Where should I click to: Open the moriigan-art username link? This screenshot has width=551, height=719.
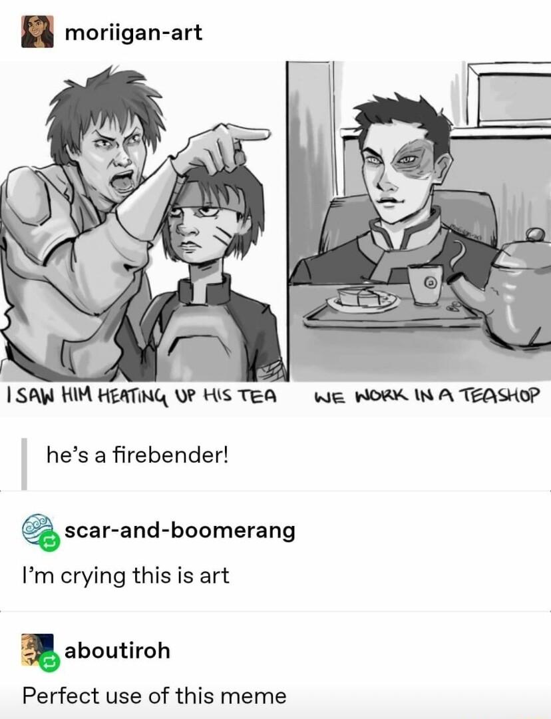point(133,33)
